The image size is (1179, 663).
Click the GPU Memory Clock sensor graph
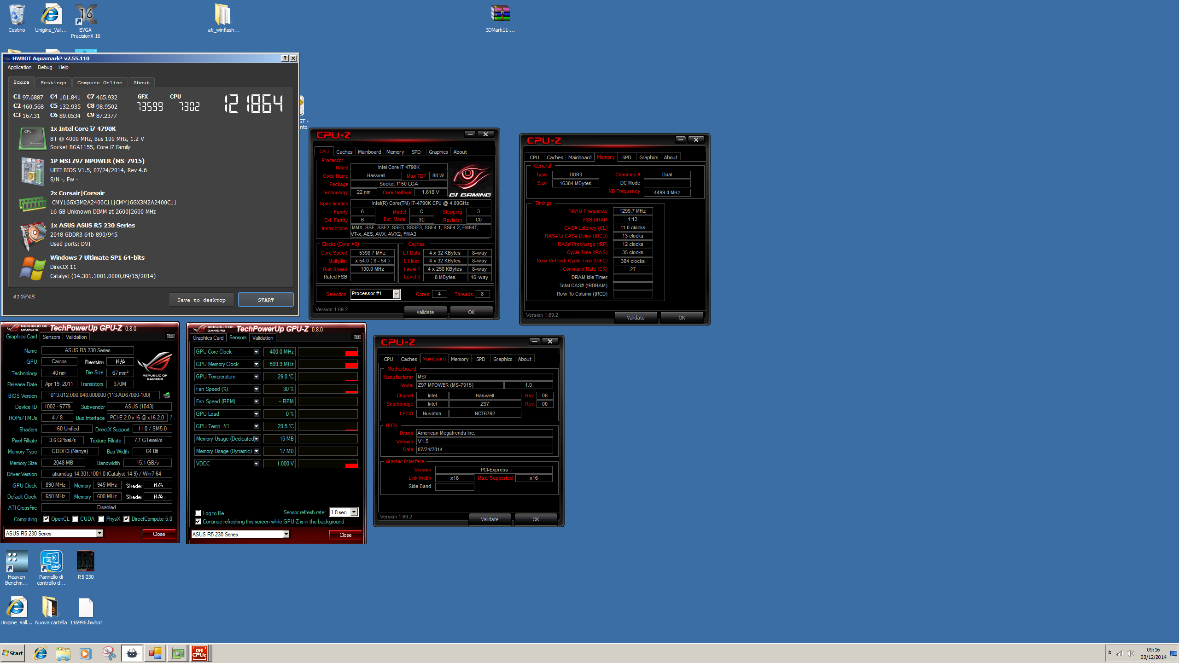point(328,364)
